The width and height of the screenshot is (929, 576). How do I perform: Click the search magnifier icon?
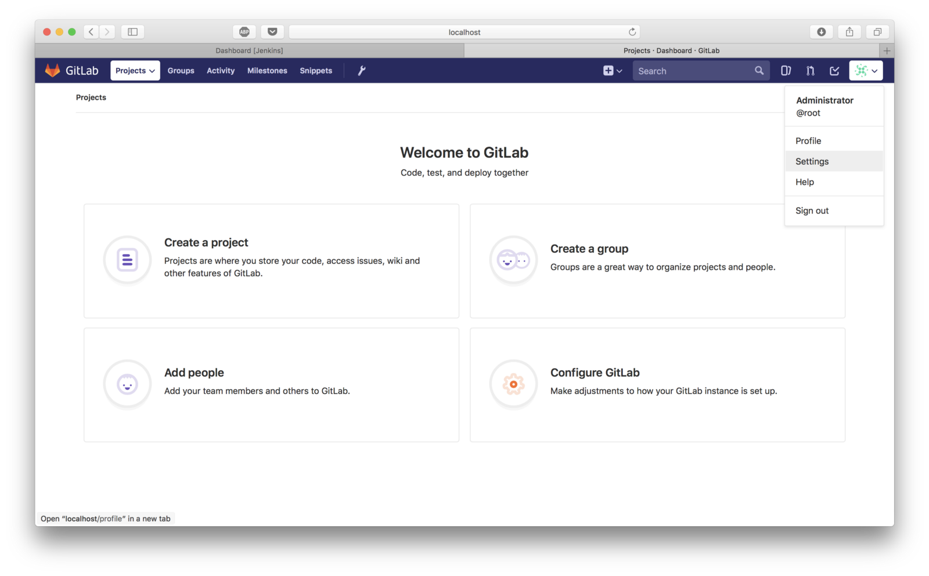tap(759, 71)
